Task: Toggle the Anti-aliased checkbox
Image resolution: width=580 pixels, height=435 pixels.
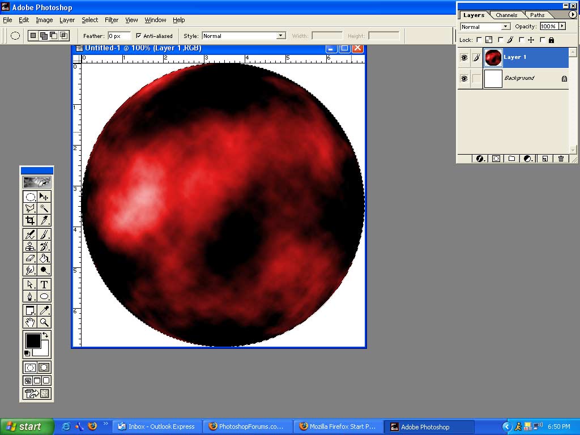Action: coord(139,36)
